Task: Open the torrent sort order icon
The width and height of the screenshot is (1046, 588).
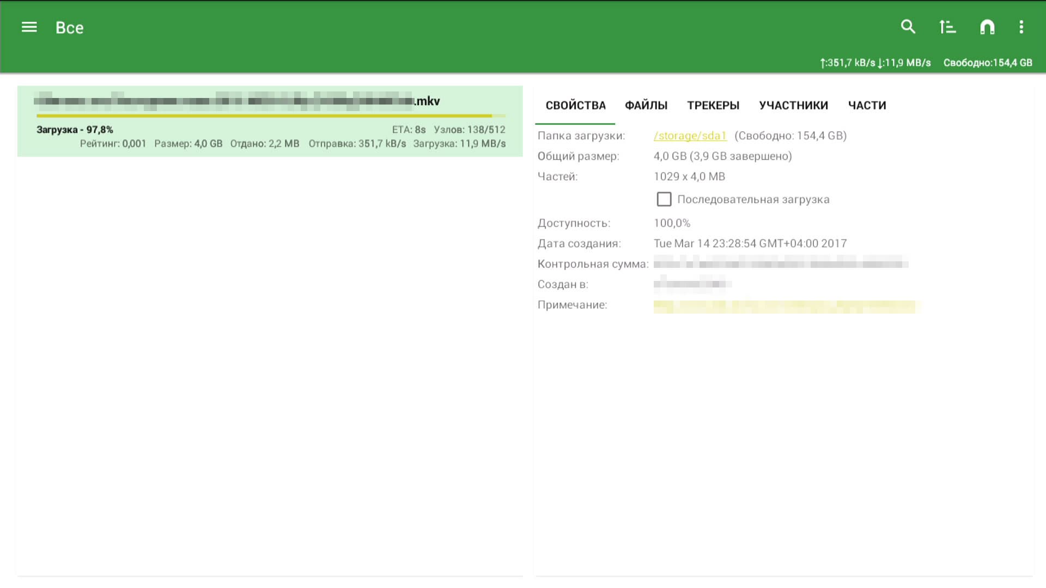Action: (x=947, y=27)
